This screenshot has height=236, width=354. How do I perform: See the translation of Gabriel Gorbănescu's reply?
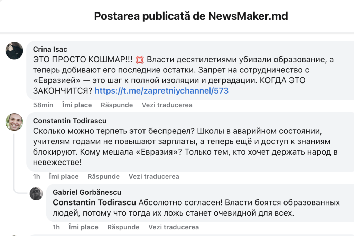click(174, 227)
